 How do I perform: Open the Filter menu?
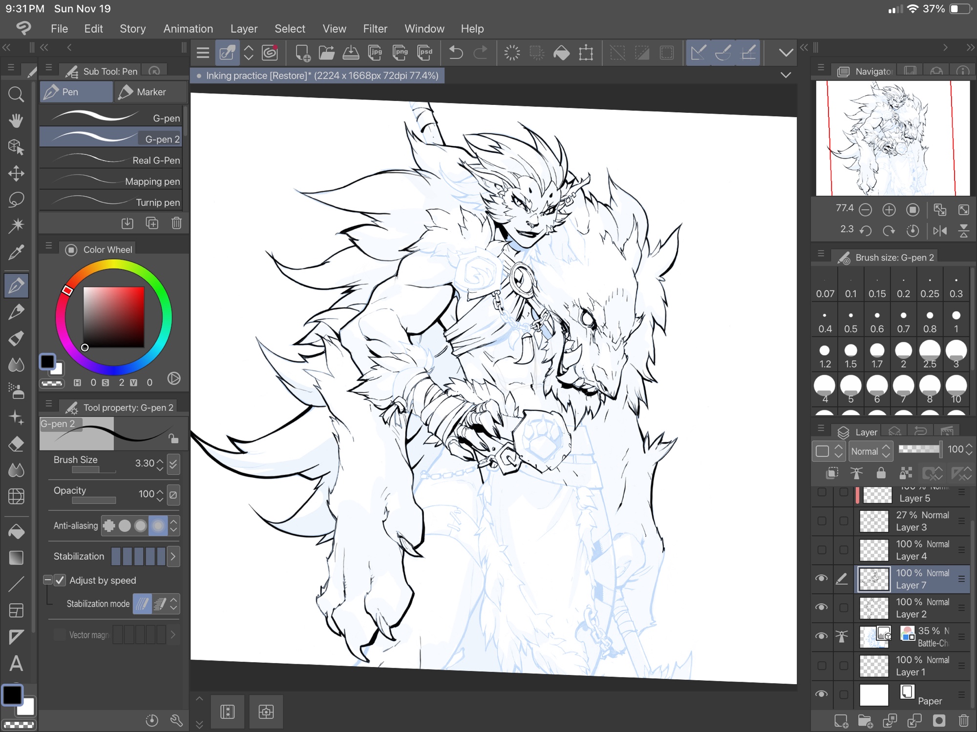(x=375, y=29)
